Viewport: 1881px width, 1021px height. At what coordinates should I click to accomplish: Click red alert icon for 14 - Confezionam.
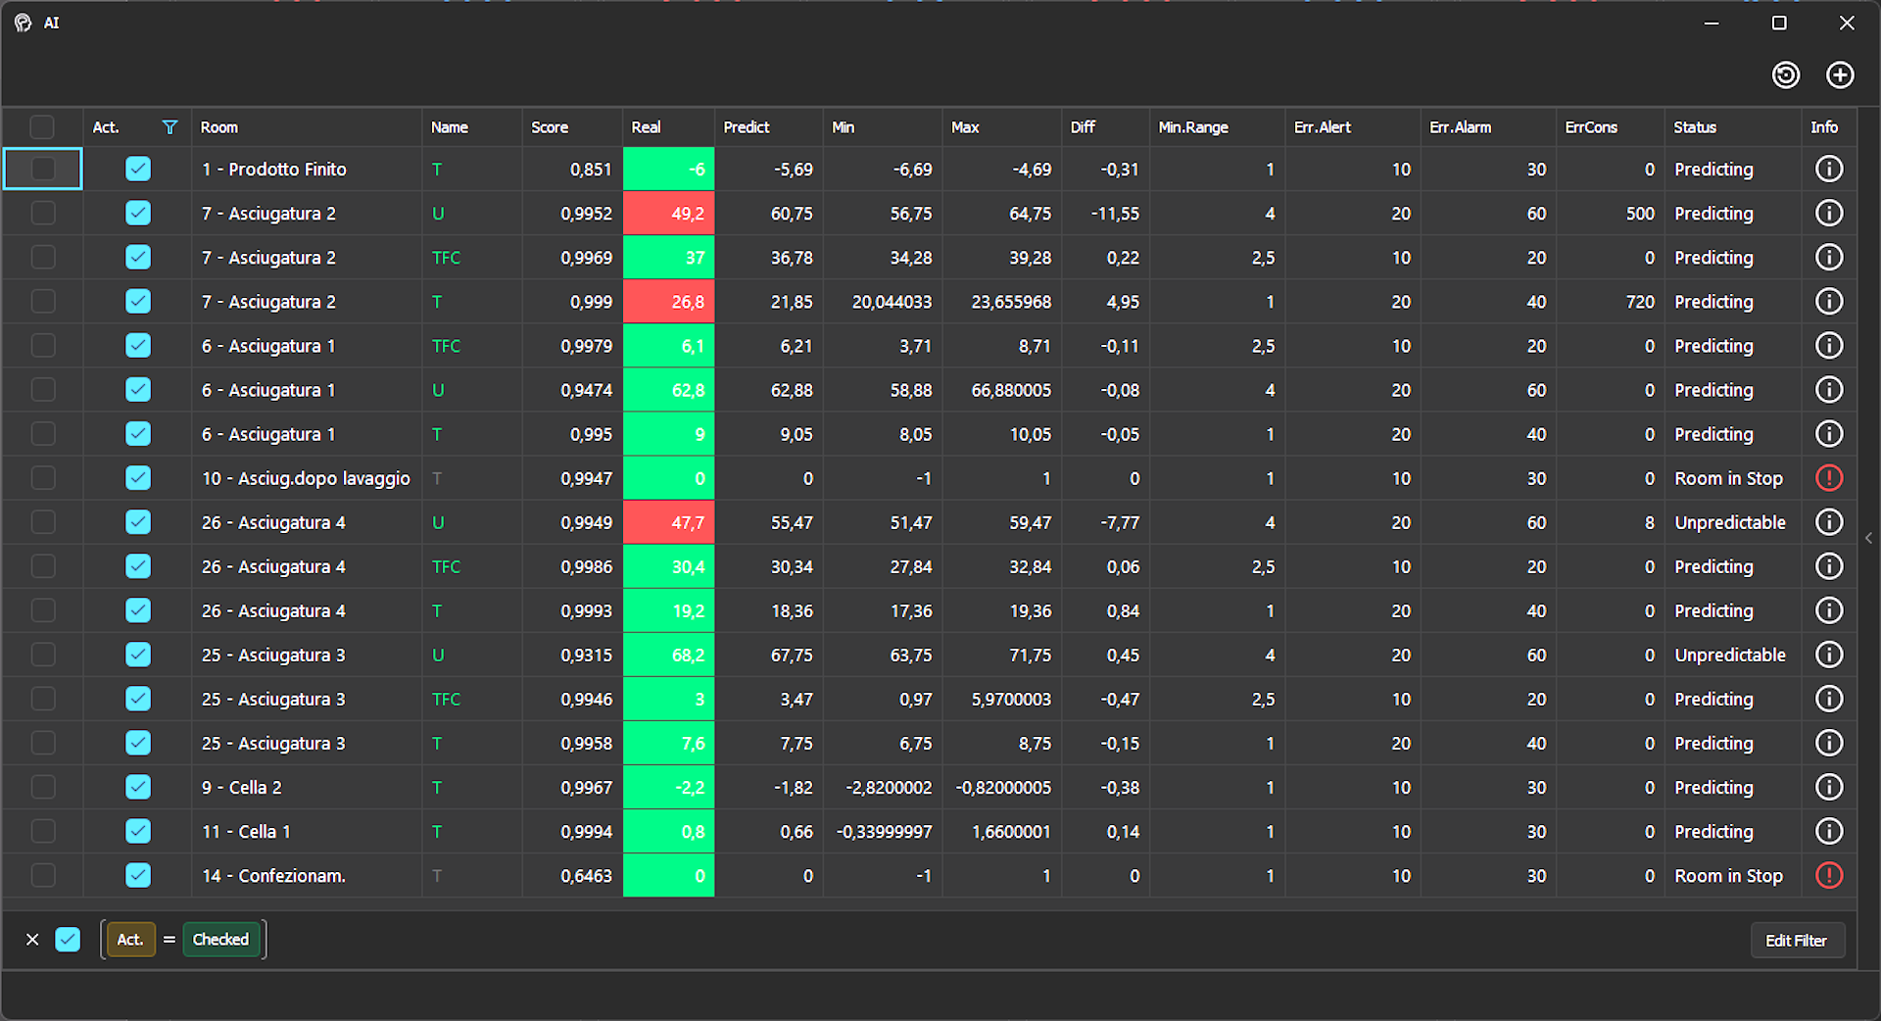pyautogui.click(x=1828, y=876)
